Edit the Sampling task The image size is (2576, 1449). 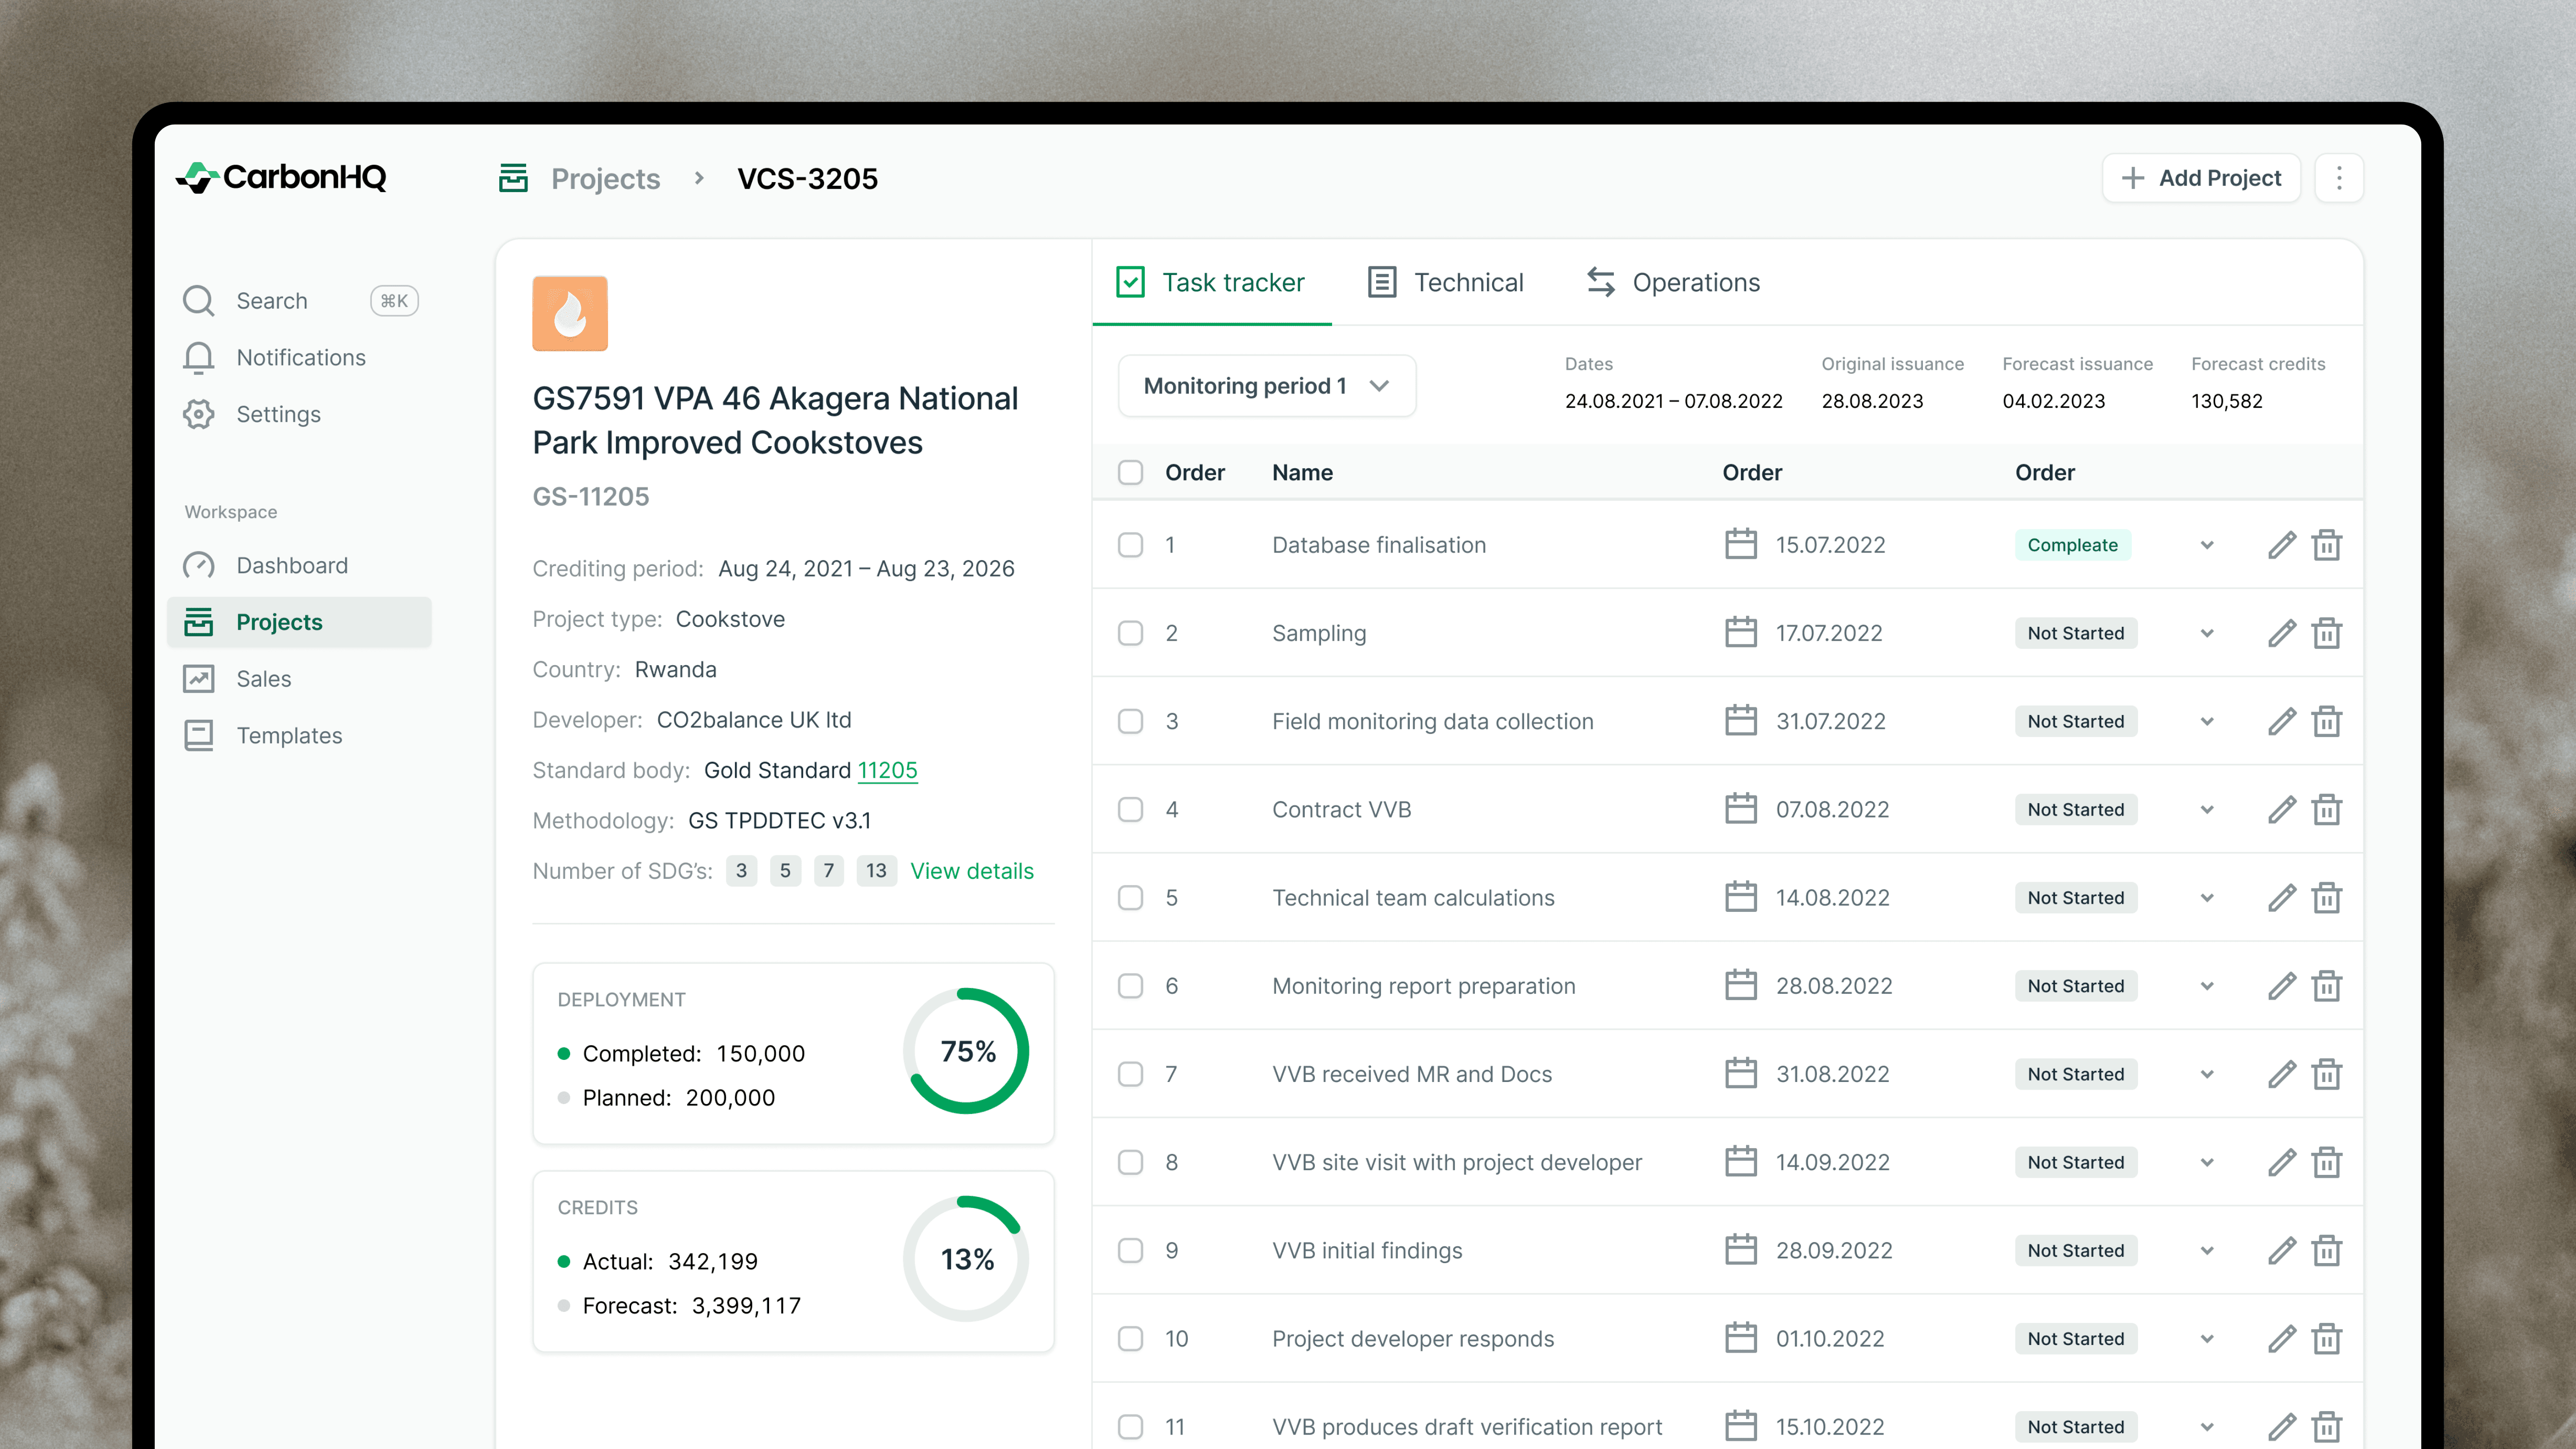(x=2281, y=633)
